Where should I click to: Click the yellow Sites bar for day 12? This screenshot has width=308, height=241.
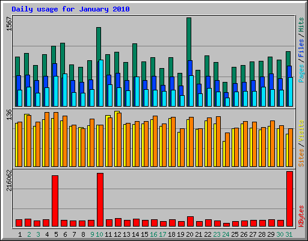(x=117, y=139)
